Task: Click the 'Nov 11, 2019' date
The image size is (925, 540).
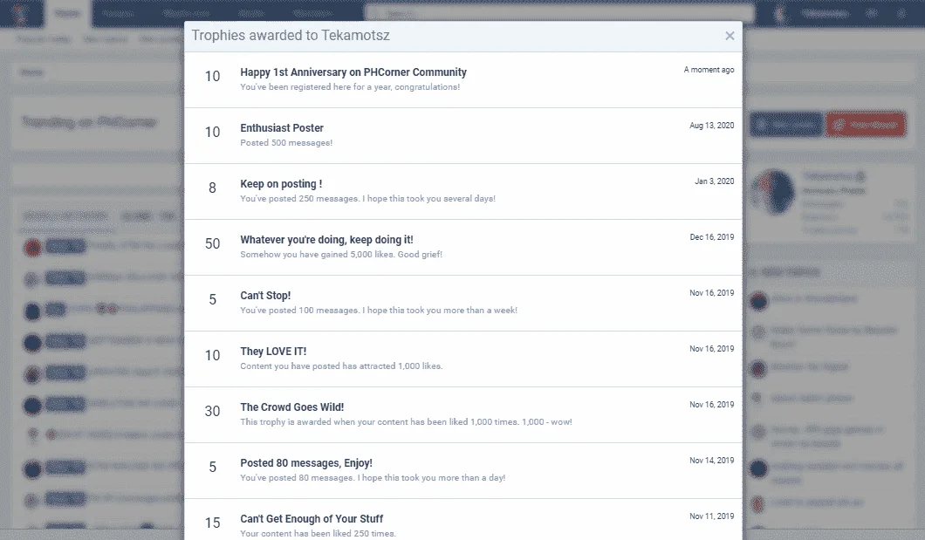Action: coord(712,516)
